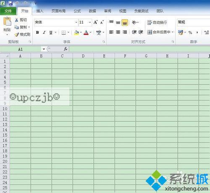Toggle bold formatting

[x=37, y=32]
